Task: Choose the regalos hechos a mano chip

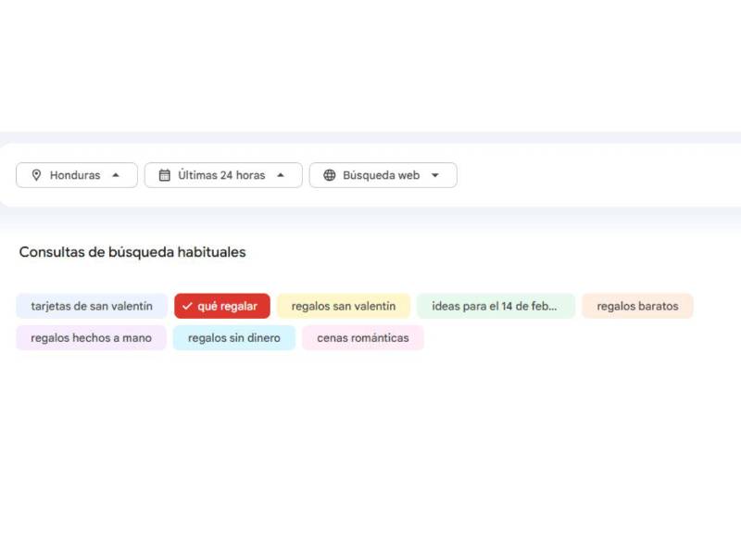Action: [91, 337]
